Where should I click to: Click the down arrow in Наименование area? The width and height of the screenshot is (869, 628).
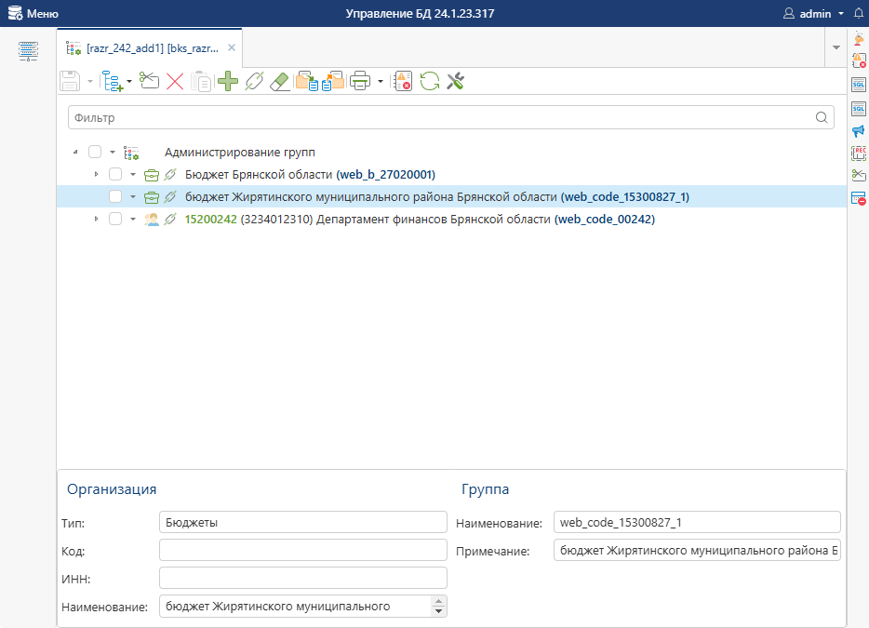pyautogui.click(x=438, y=611)
